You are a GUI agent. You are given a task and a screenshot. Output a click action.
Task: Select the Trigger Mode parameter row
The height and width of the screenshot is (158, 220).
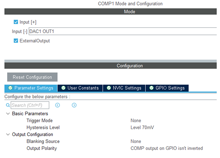tap(40, 121)
